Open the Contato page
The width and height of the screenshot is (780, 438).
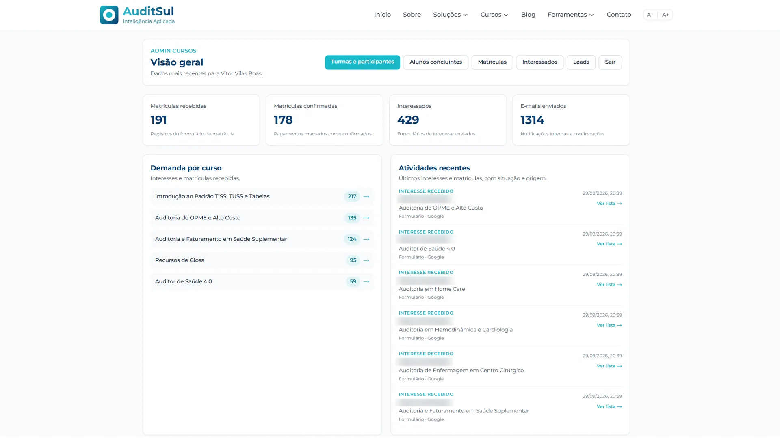619,15
